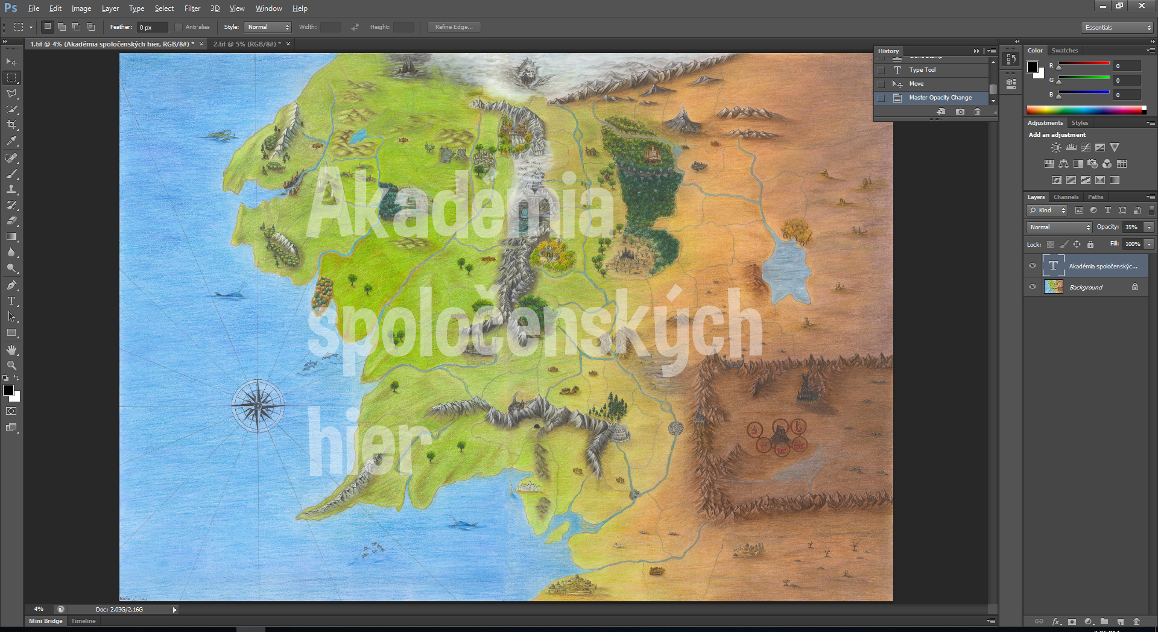Click the Refine Edge button
The height and width of the screenshot is (632, 1158).
point(453,27)
